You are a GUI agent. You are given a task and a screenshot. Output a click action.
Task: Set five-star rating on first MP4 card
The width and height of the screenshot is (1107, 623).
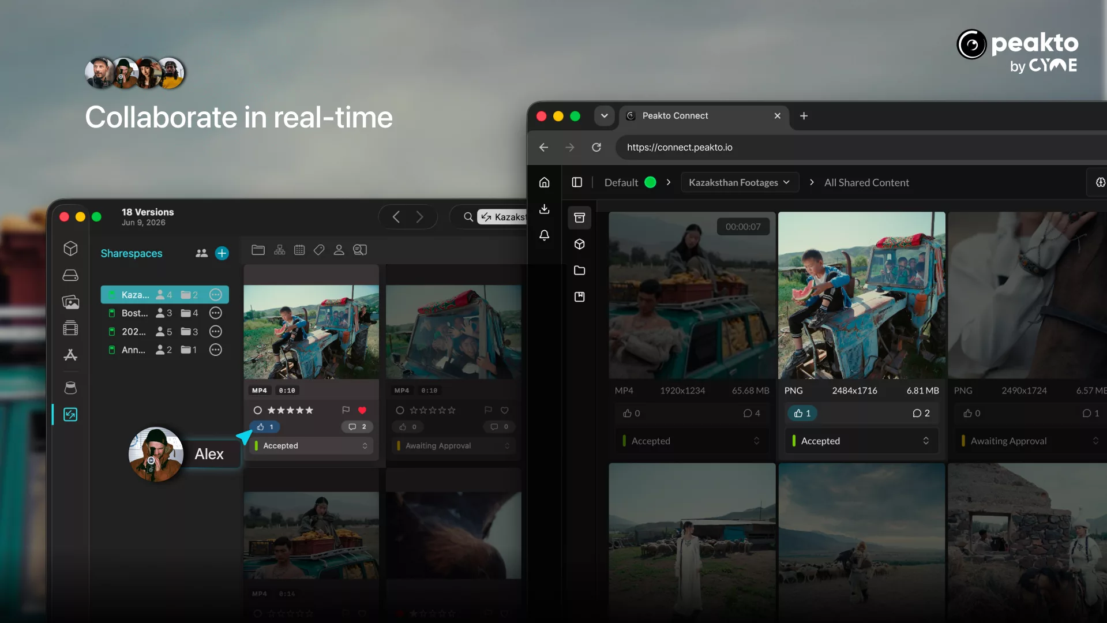[x=290, y=410]
